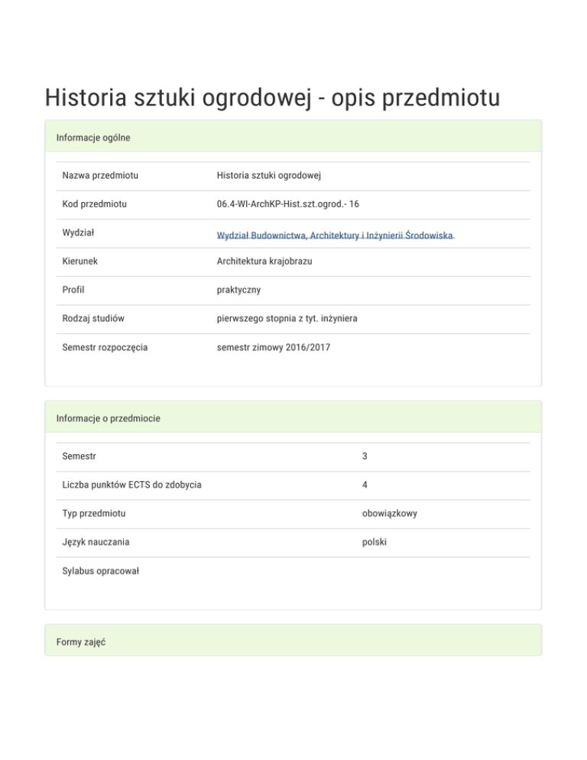Viewport: 587px width, 760px height.
Task: Select the Architektura krajobrazu value
Action: [264, 261]
